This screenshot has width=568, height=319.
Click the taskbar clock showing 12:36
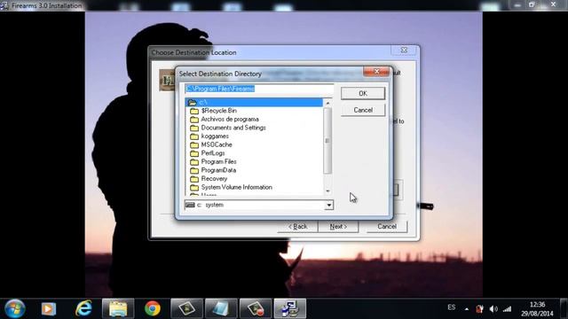pos(537,309)
